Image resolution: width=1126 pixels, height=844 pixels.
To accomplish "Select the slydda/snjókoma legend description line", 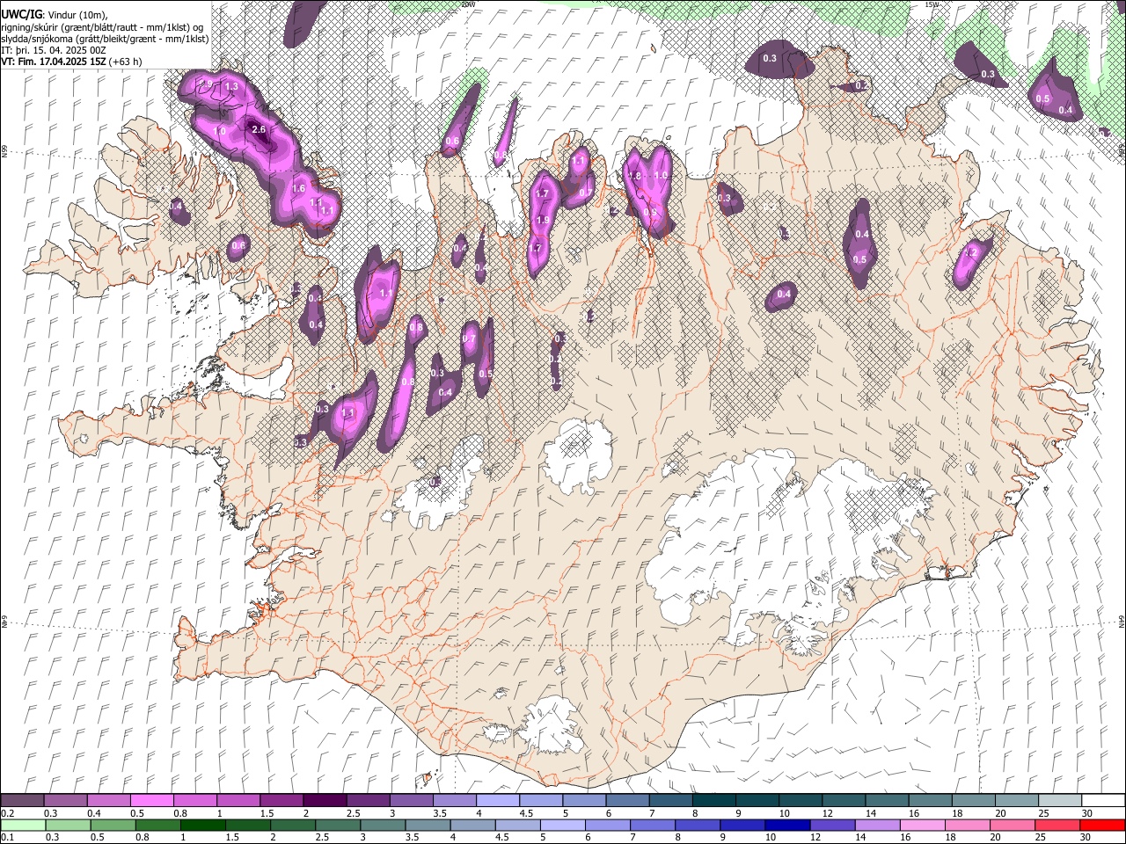I will (x=106, y=39).
